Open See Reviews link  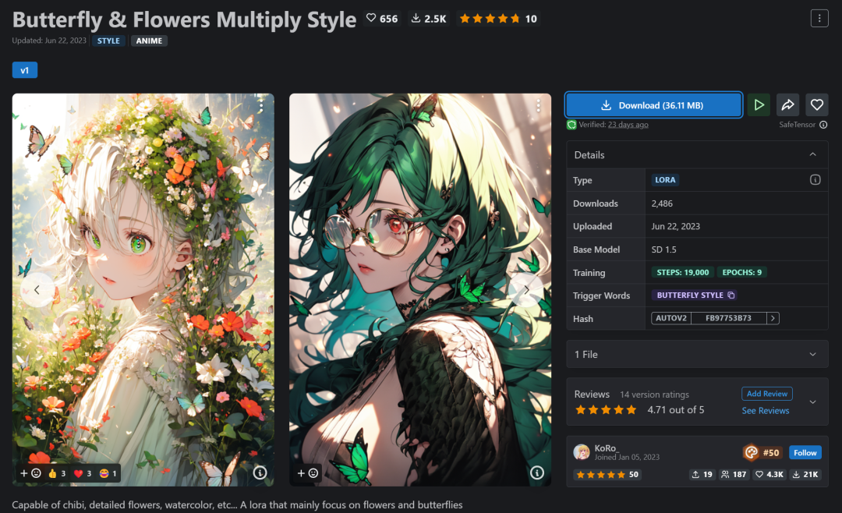(766, 411)
